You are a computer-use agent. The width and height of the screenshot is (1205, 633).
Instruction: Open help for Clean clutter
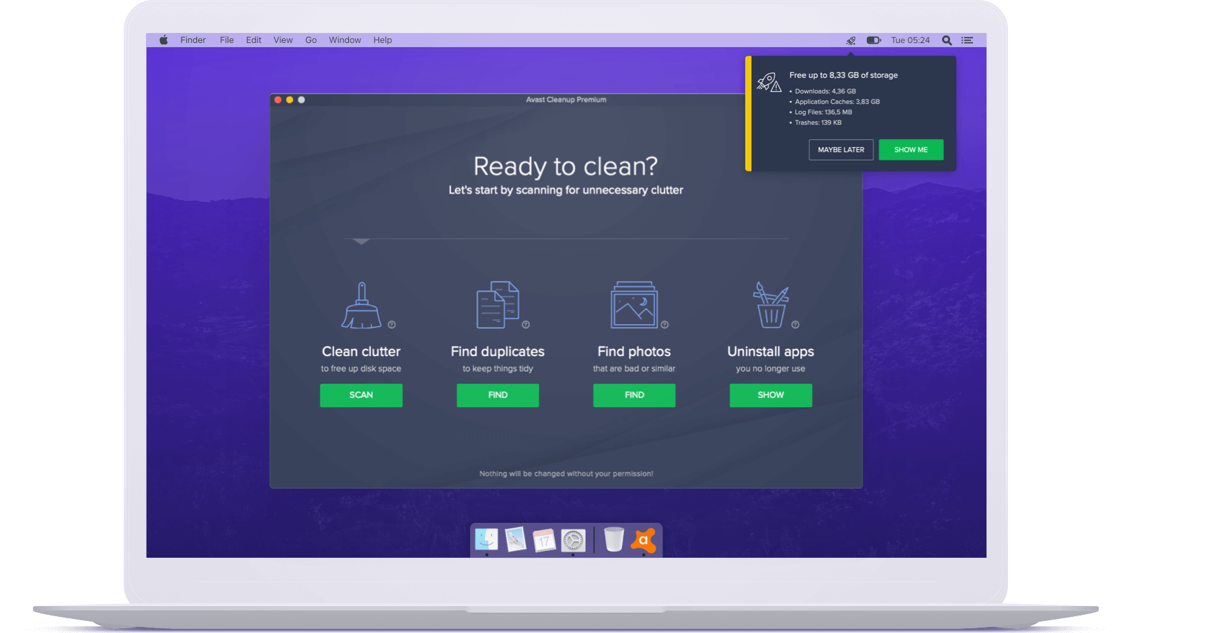[392, 325]
